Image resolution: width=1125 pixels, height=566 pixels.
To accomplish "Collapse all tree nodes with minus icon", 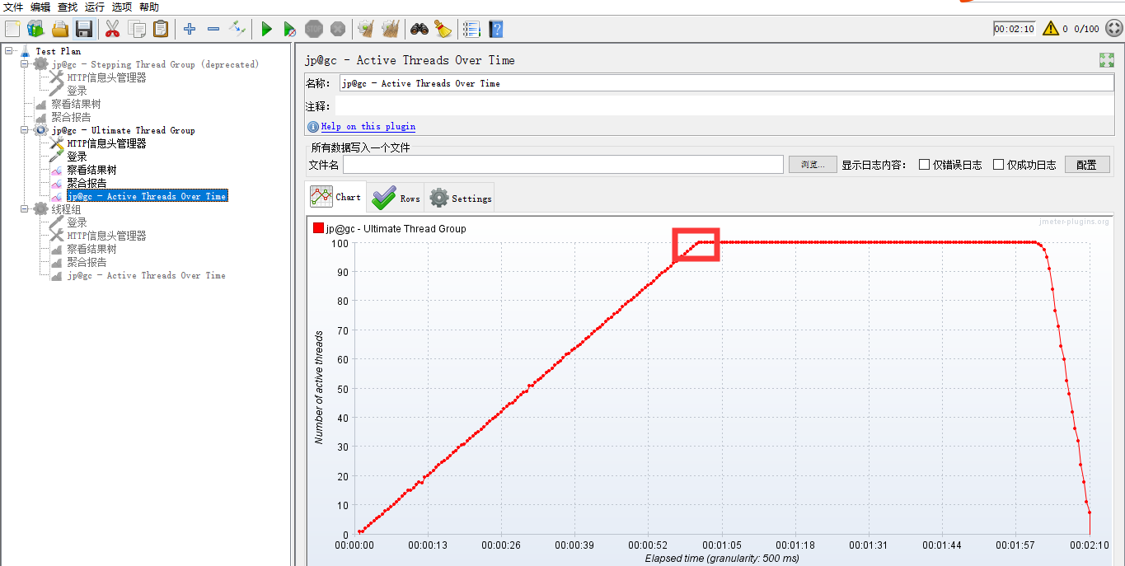I will click(x=213, y=29).
